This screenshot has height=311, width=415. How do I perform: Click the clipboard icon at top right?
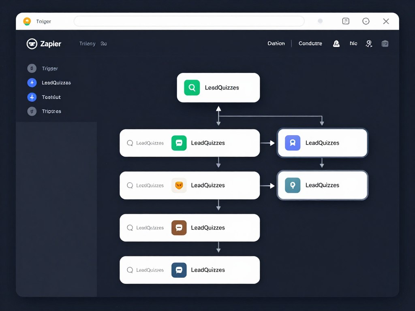pyautogui.click(x=385, y=43)
